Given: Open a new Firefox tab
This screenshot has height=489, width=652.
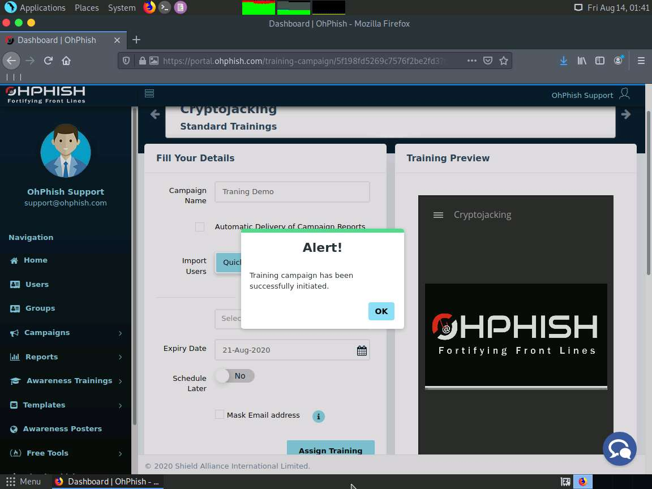Looking at the screenshot, I should pyautogui.click(x=136, y=40).
